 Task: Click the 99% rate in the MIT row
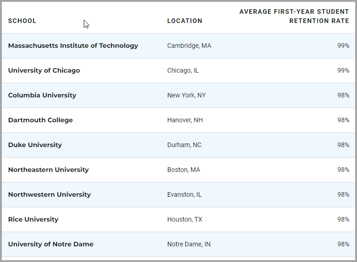343,46
